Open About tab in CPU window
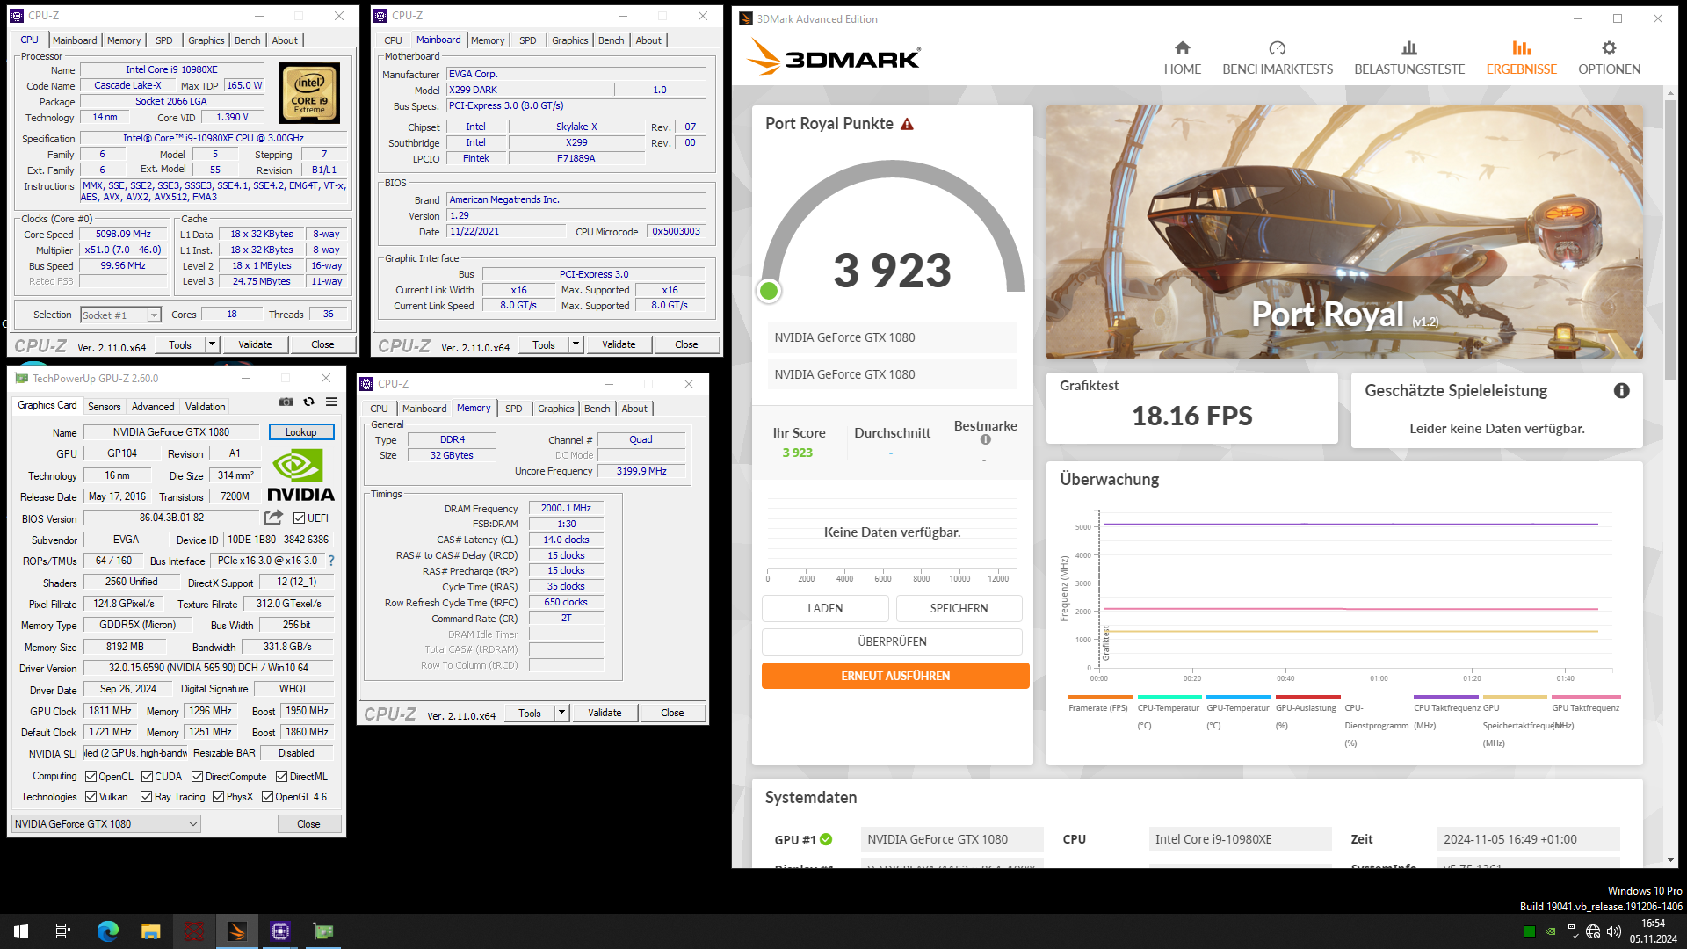The height and width of the screenshot is (949, 1687). click(x=285, y=40)
